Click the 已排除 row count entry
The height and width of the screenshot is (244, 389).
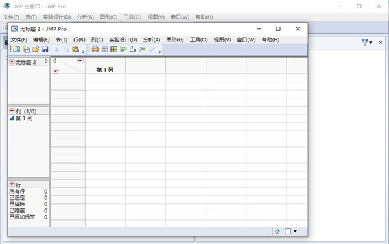coord(29,205)
